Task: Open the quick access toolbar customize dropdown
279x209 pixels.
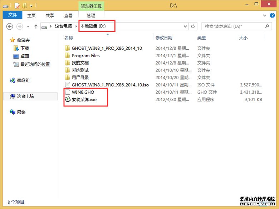Action: (x=31, y=6)
